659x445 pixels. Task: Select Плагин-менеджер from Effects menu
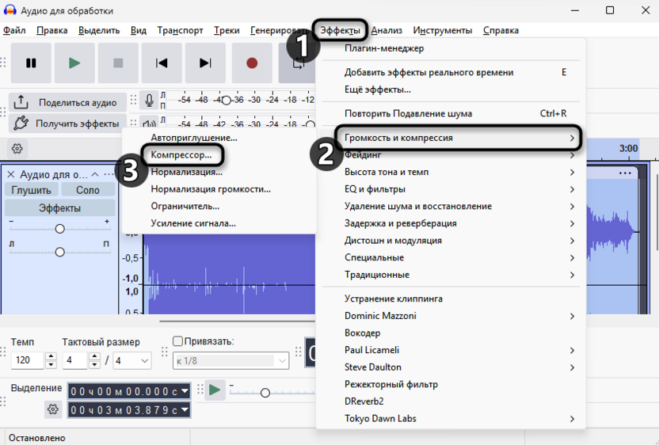[451, 48]
